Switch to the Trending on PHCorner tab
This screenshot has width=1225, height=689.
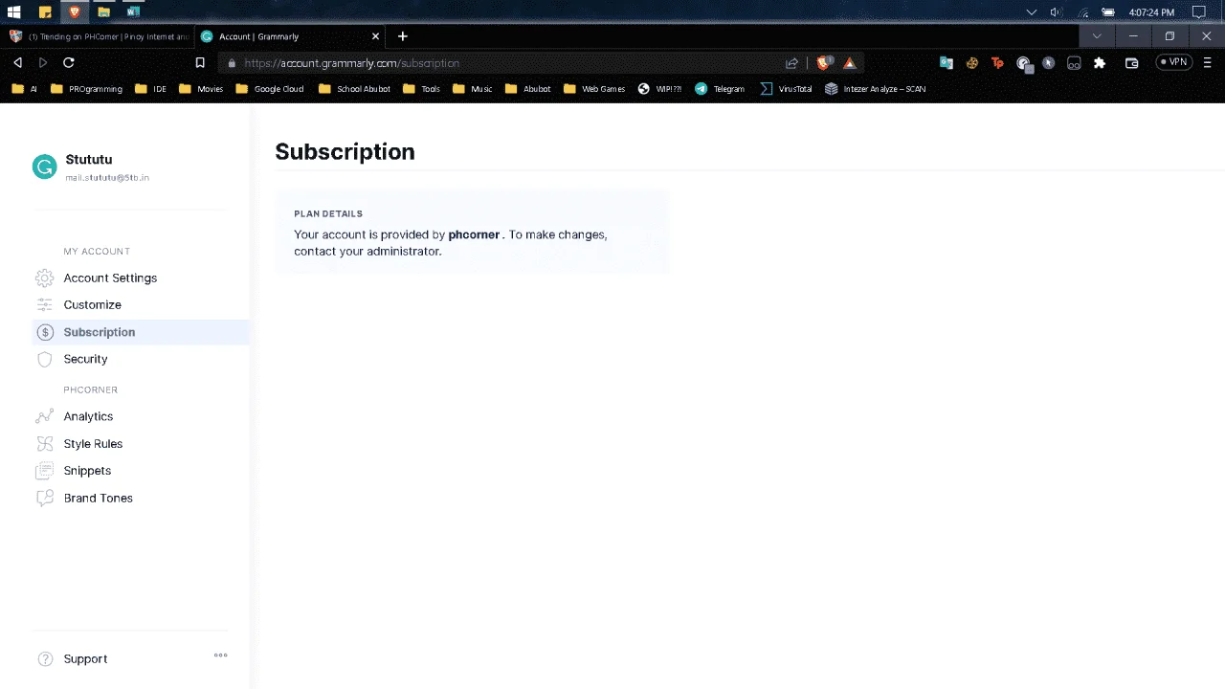coord(98,36)
